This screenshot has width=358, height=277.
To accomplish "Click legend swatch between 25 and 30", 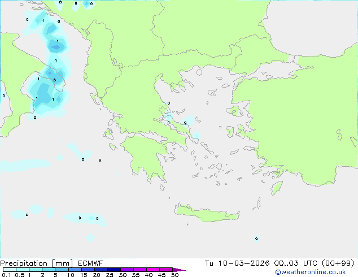I will [113, 270].
